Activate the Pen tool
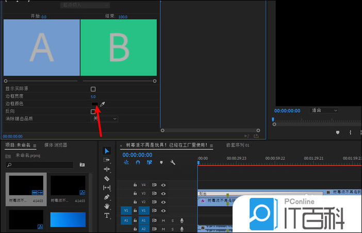362x233 pixels. [x=107, y=197]
